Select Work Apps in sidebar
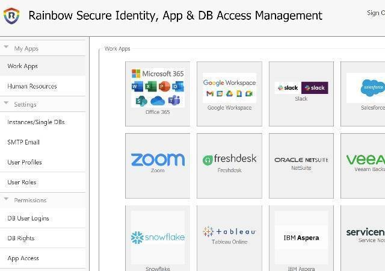385x271 pixels. coord(23,66)
